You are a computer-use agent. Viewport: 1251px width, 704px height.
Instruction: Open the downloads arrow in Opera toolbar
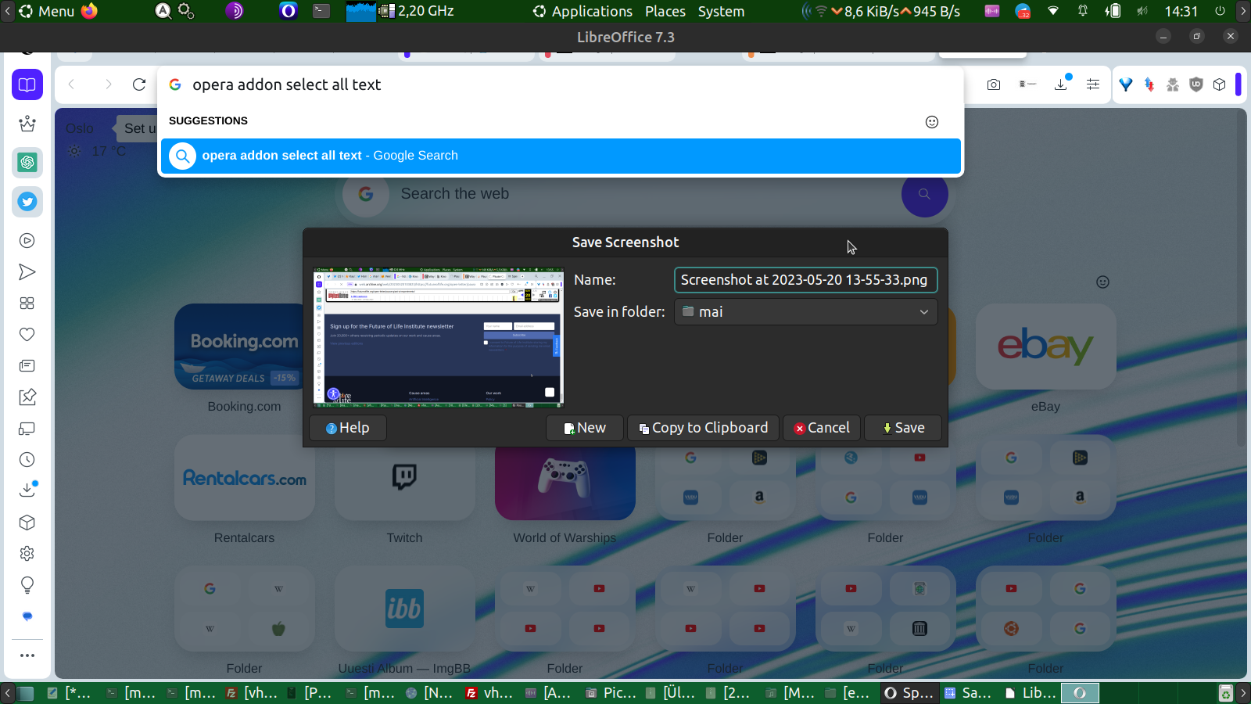pos(1062,84)
